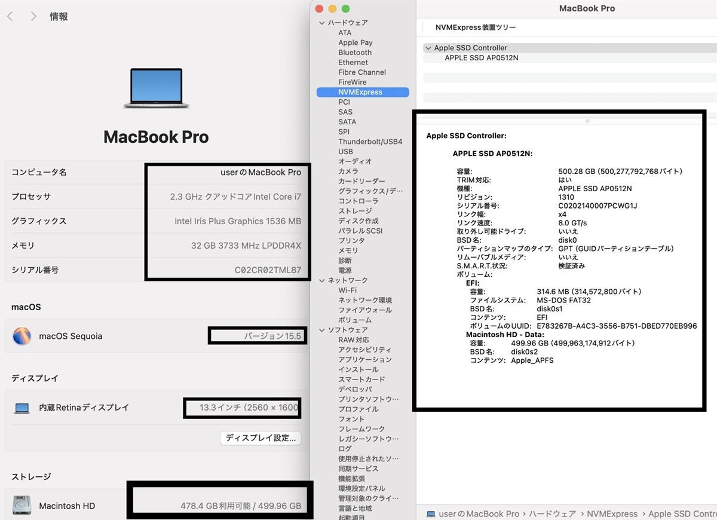Viewport: 717px width, 520px height.
Task: Select Bluetooth in sidebar
Action: tap(355, 53)
